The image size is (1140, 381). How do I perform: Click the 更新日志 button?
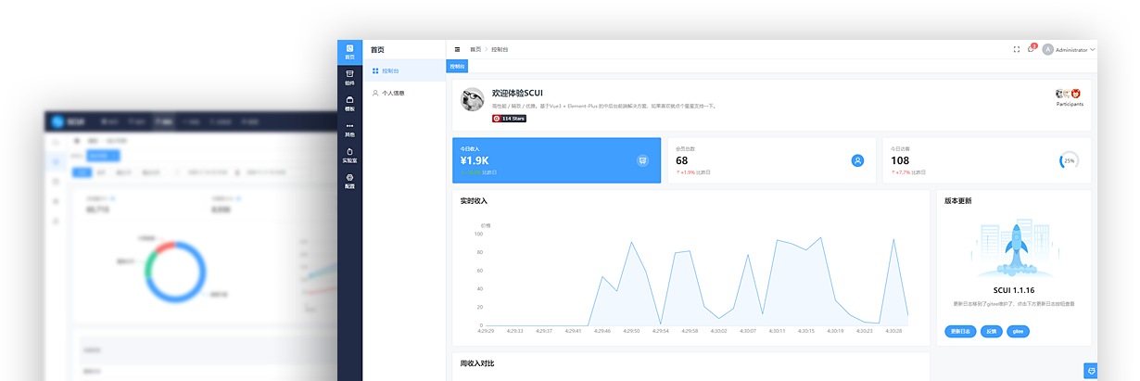pos(959,331)
